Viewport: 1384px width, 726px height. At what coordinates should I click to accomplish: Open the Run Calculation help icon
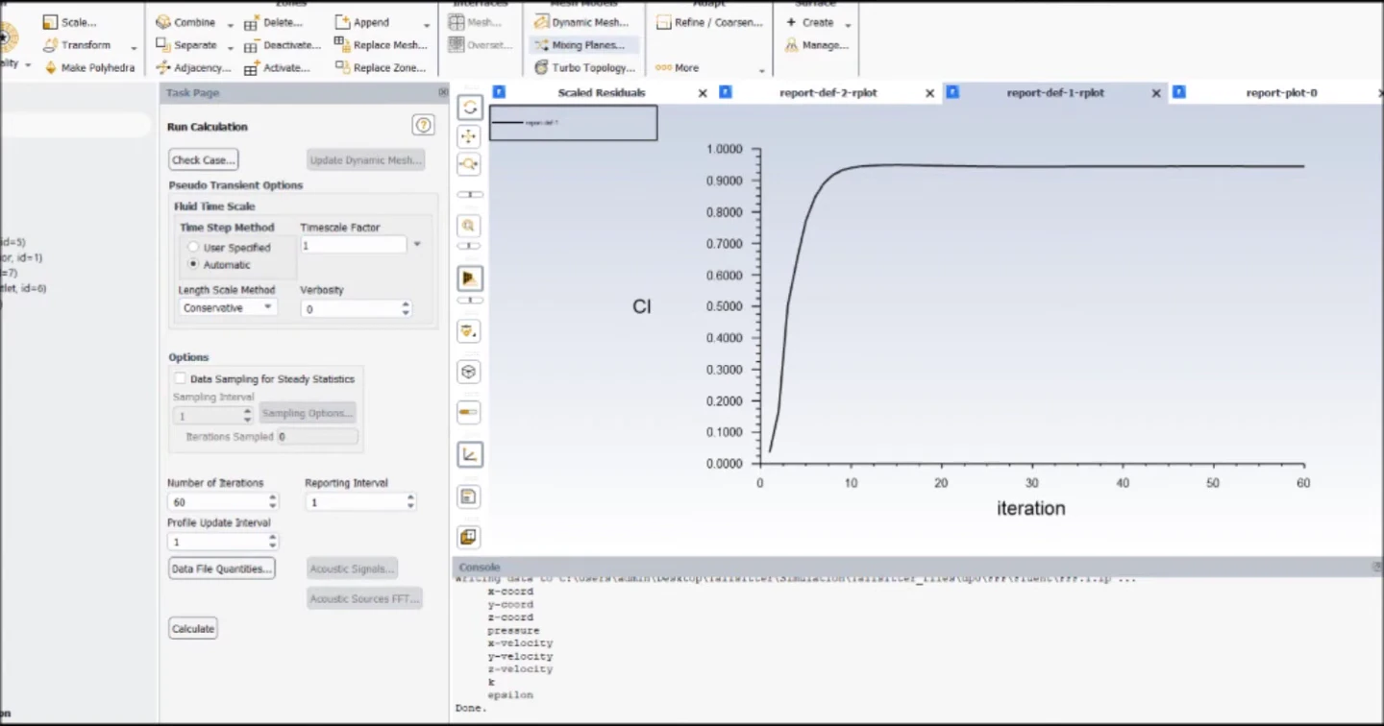(423, 126)
